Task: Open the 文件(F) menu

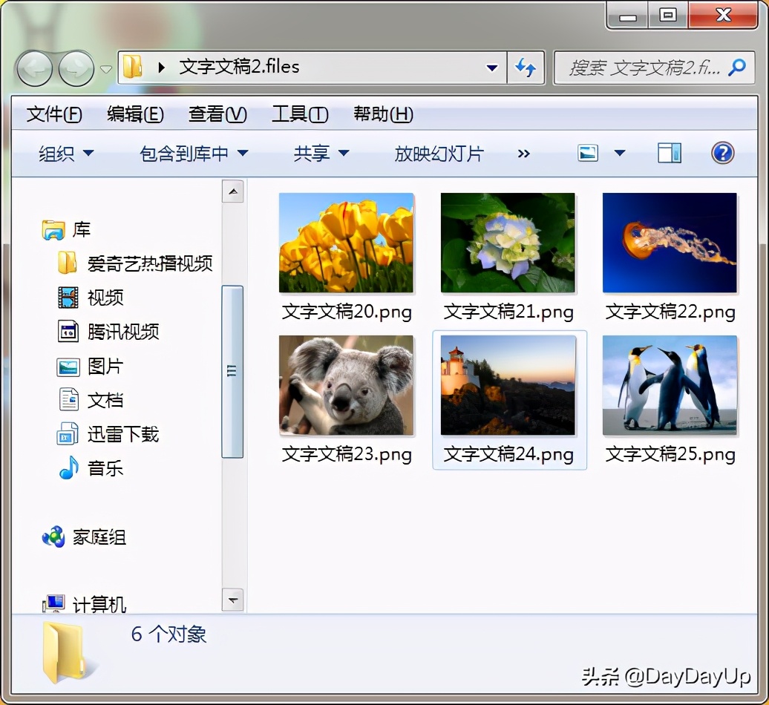Action: pos(54,114)
